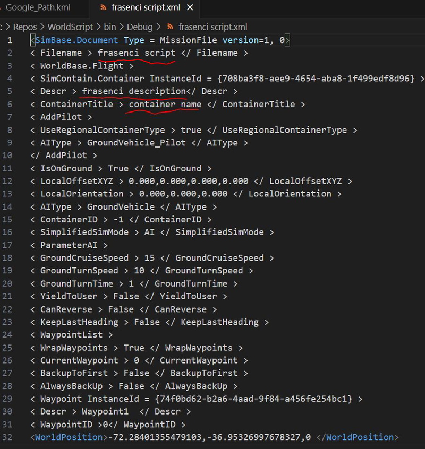Open the Repos breadcrumb folder

(26, 27)
